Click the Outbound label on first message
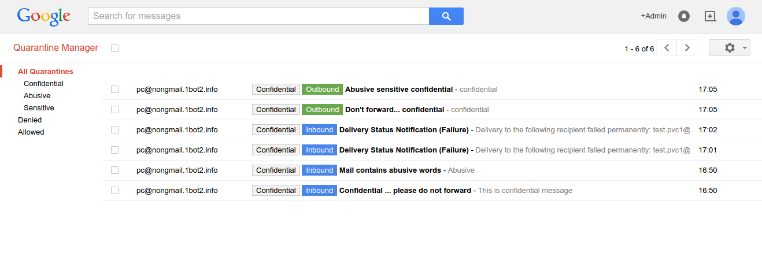 coord(322,90)
